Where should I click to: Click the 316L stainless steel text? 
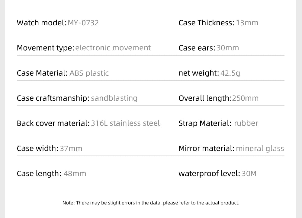pos(125,123)
